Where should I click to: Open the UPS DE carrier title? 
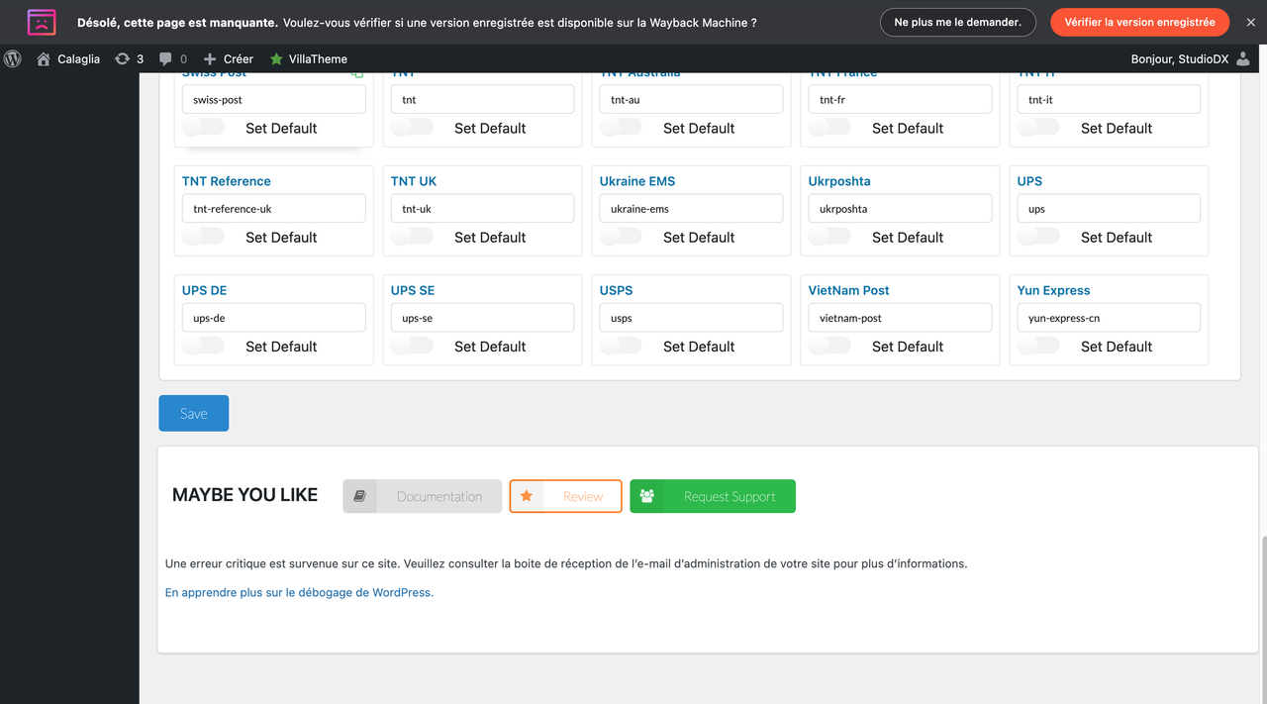point(204,290)
